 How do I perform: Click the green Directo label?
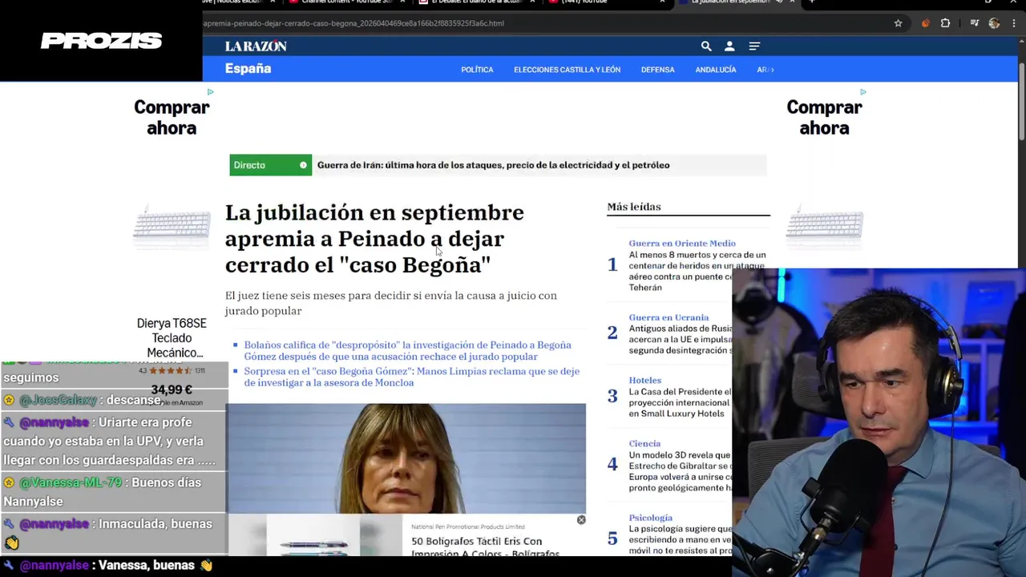pos(270,165)
